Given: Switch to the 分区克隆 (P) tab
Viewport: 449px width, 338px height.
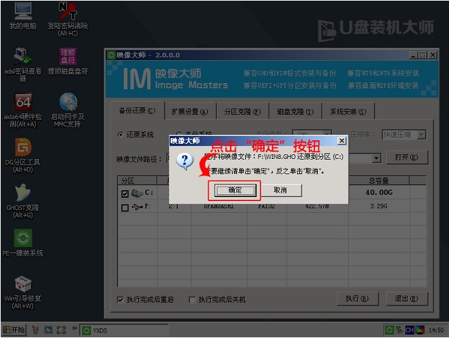Looking at the screenshot, I should pos(242,112).
